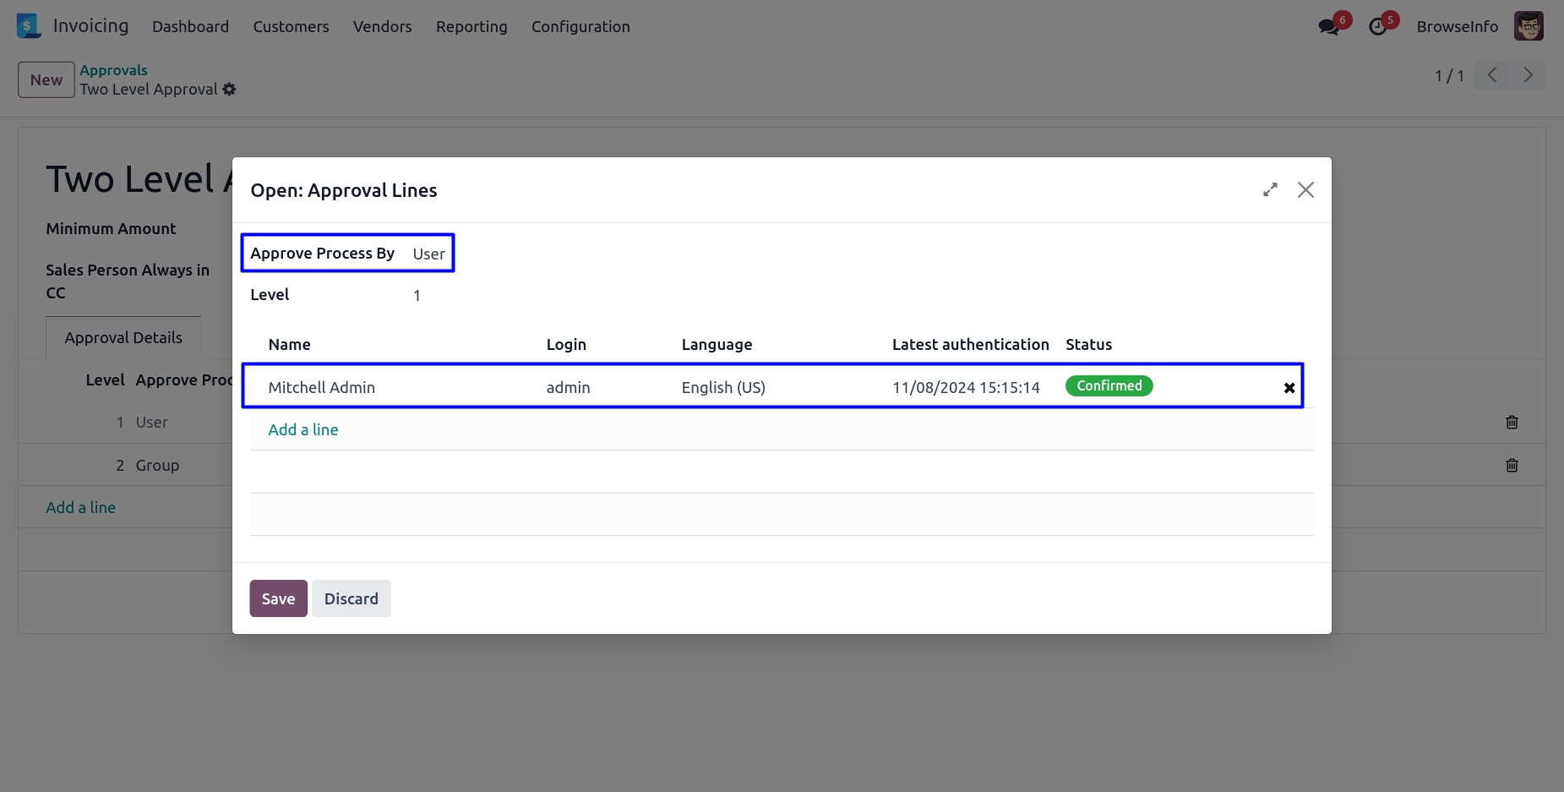Click the user avatar picture

point(1529,26)
